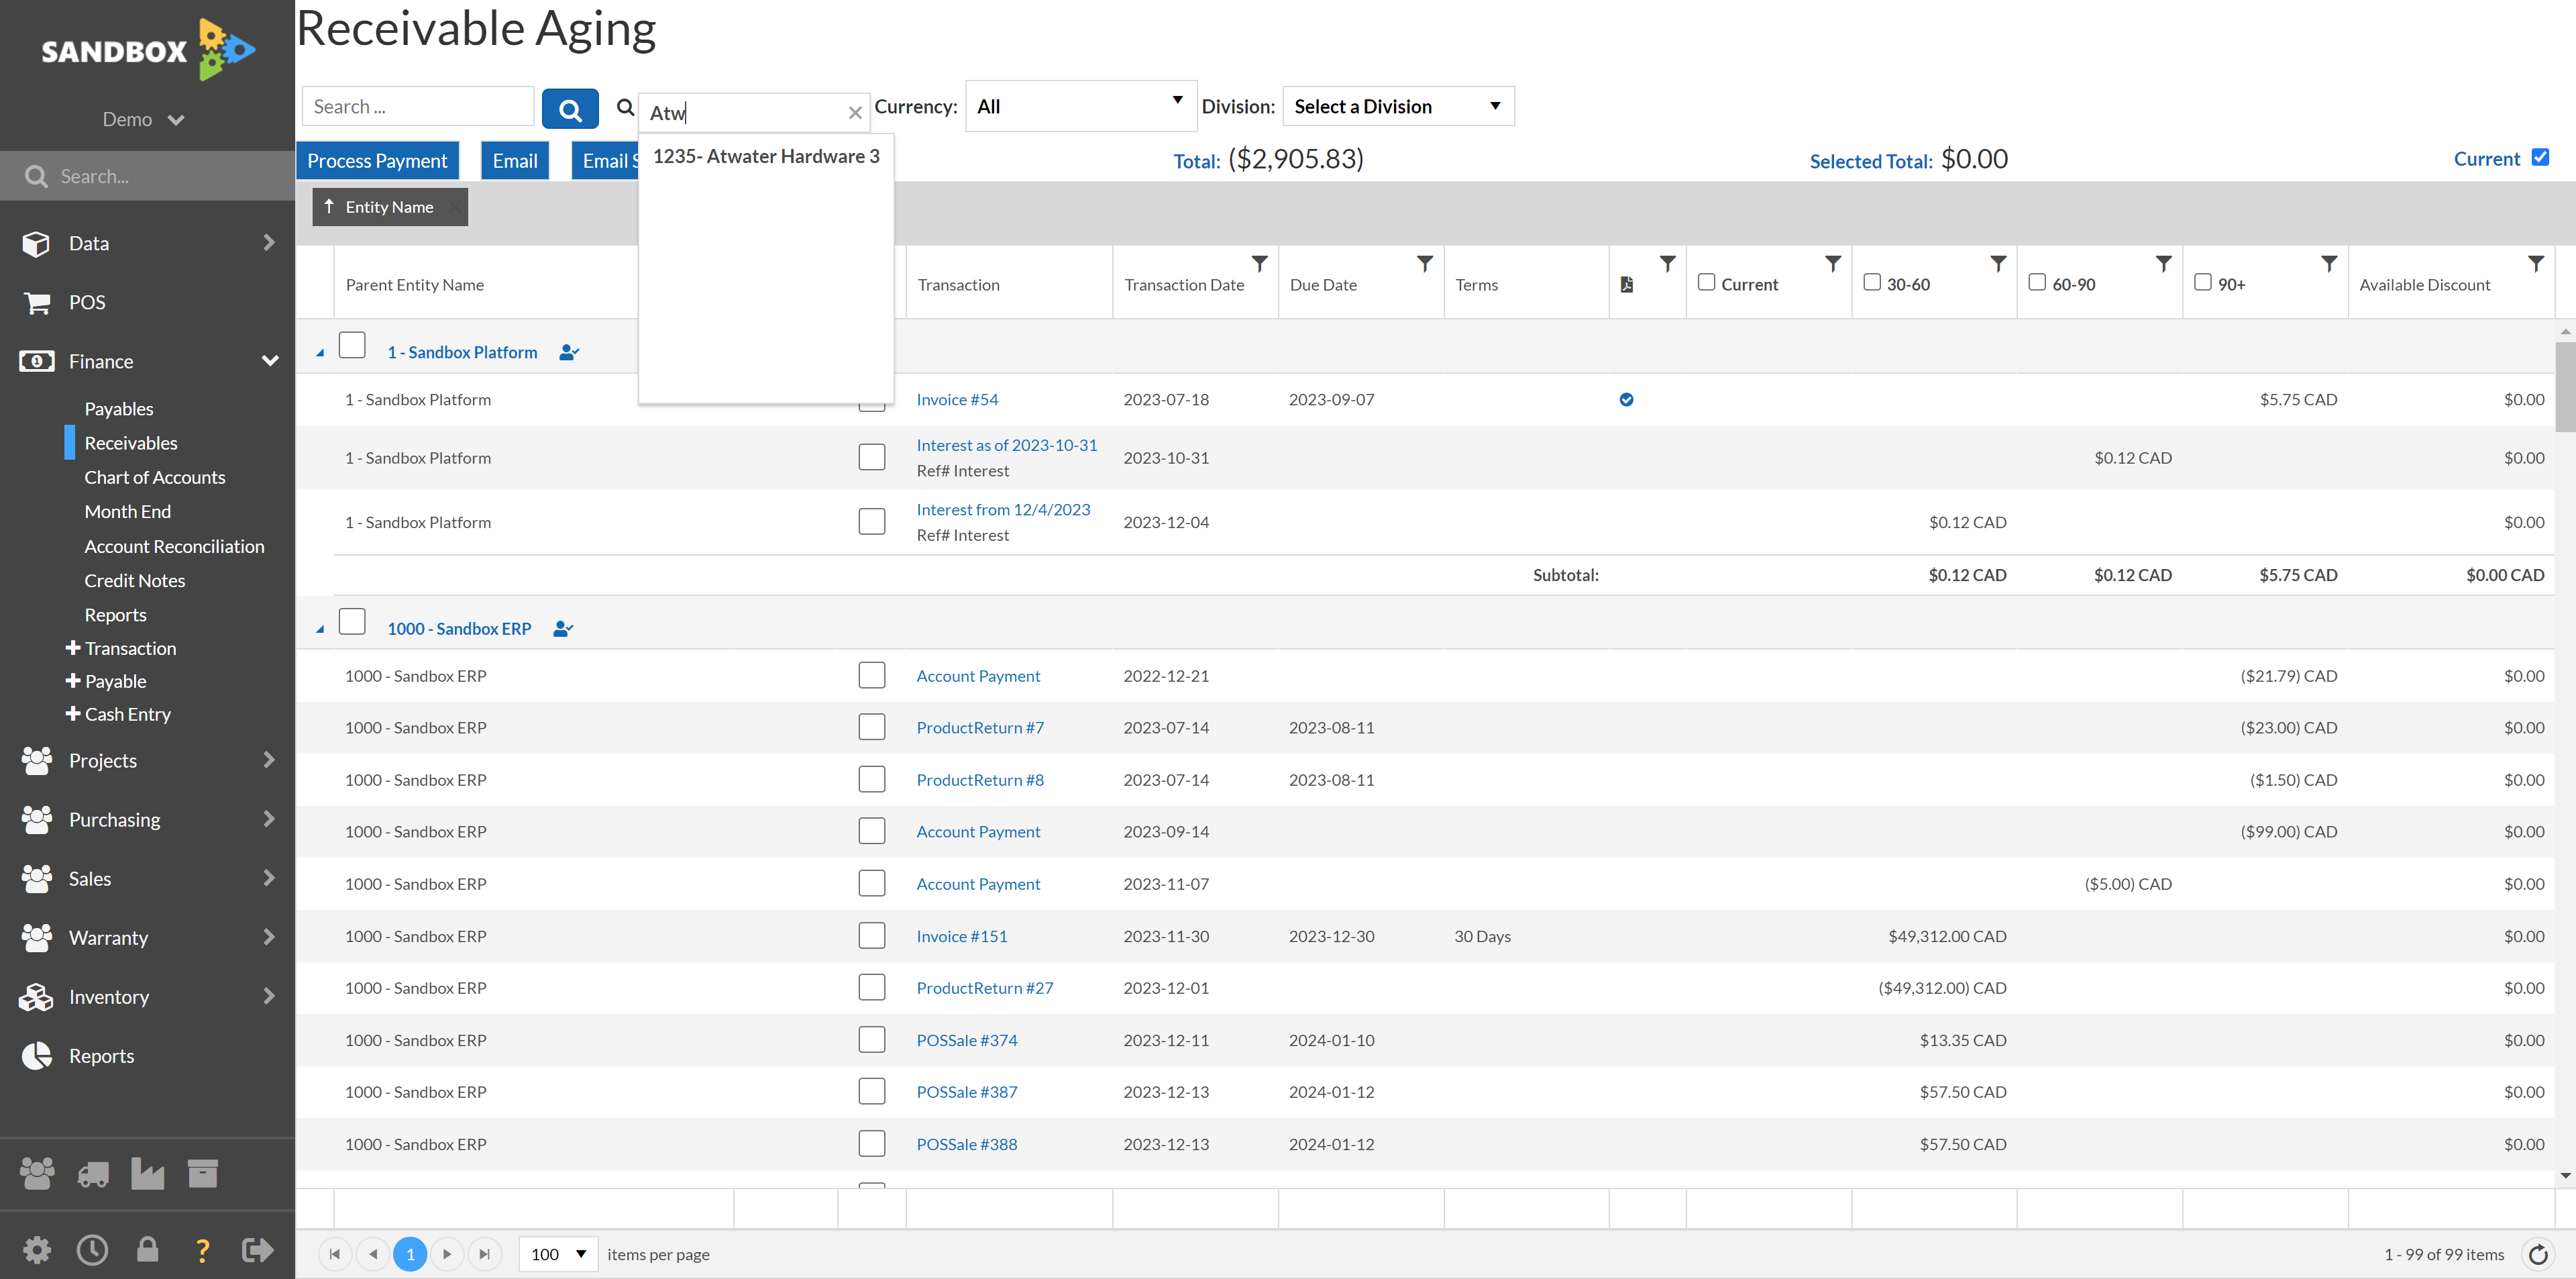This screenshot has height=1279, width=2576.
Task: Collapse the 1 - Sandbox Platform group
Action: click(320, 353)
